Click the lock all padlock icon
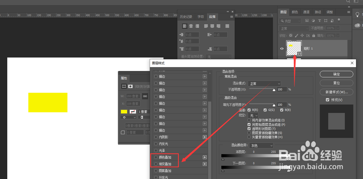363x179 pixels. (314, 35)
